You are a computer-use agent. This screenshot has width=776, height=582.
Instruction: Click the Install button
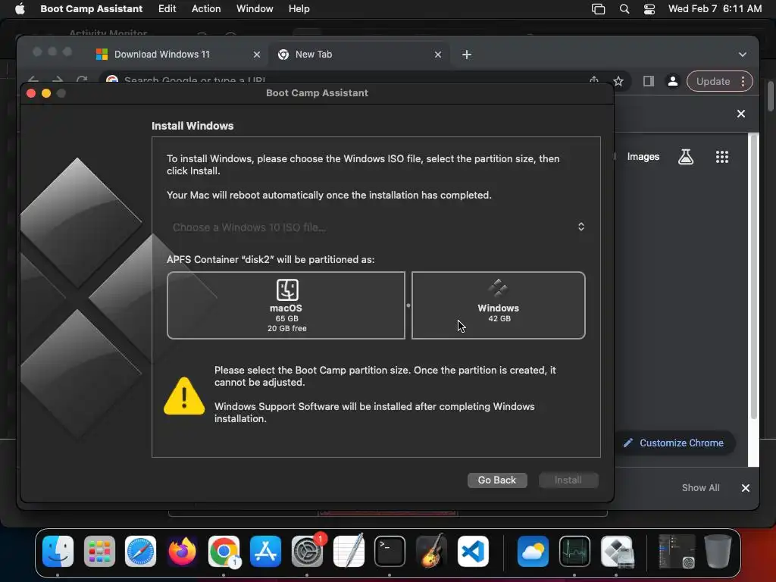(568, 480)
